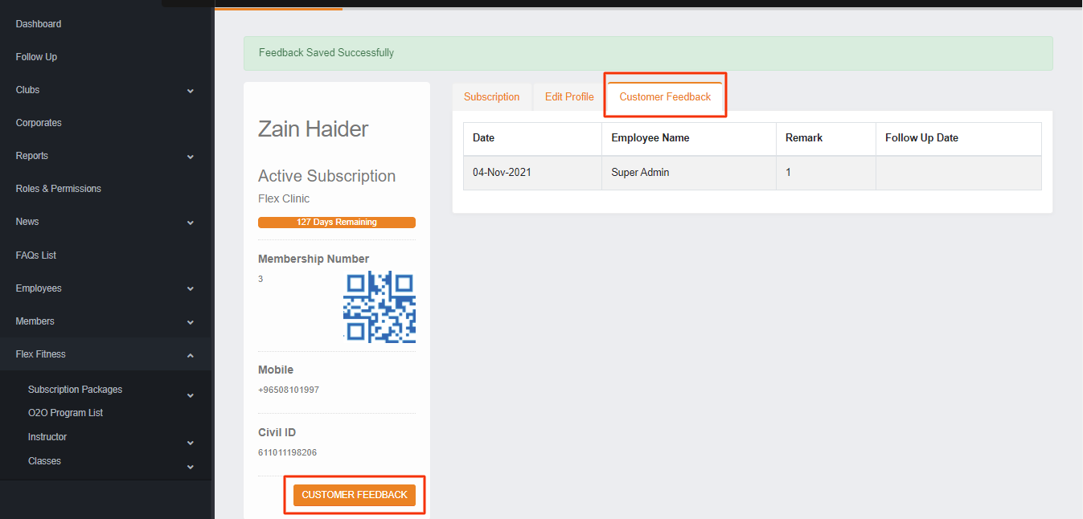Click the 127 Days Remaining progress bar
The height and width of the screenshot is (519, 1083).
(336, 223)
